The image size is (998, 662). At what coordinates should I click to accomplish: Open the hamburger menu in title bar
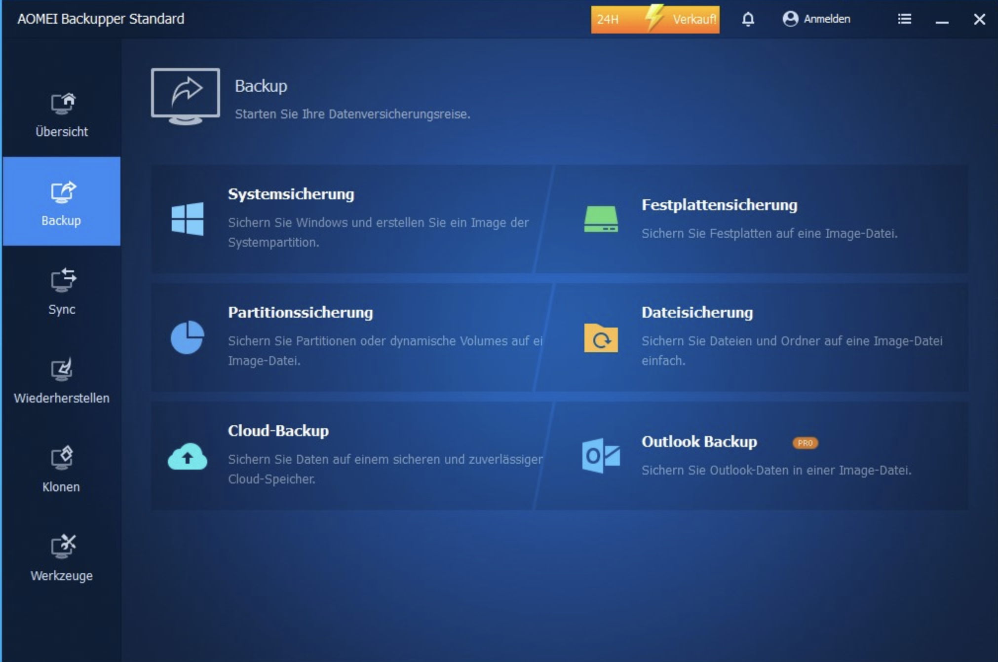point(904,19)
